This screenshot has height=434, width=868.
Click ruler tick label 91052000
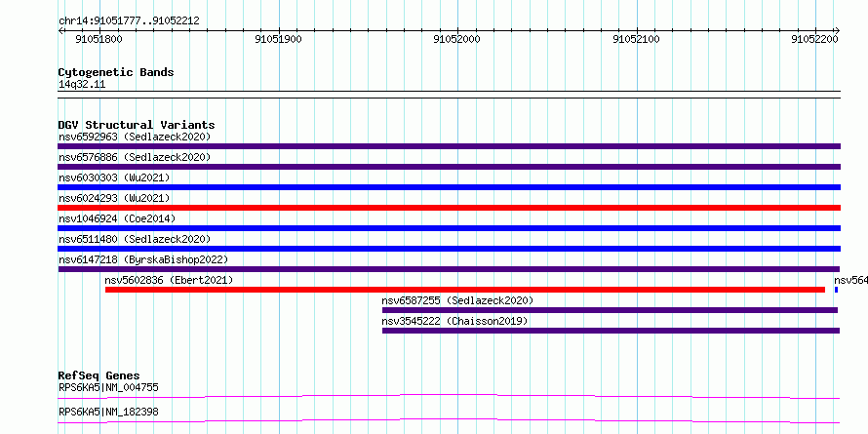pos(457,39)
